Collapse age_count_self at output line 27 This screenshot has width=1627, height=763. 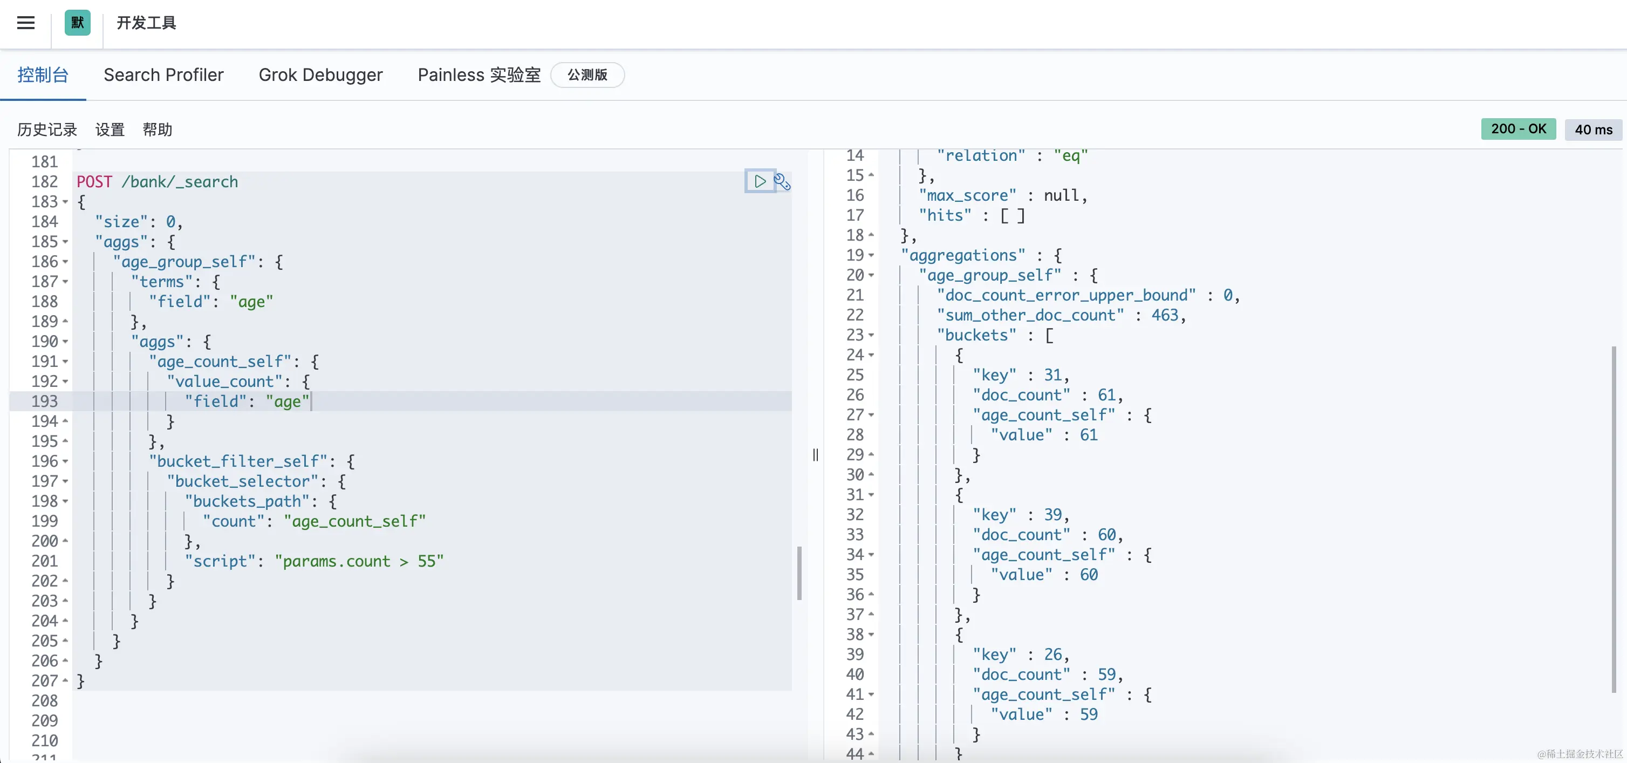(x=871, y=415)
